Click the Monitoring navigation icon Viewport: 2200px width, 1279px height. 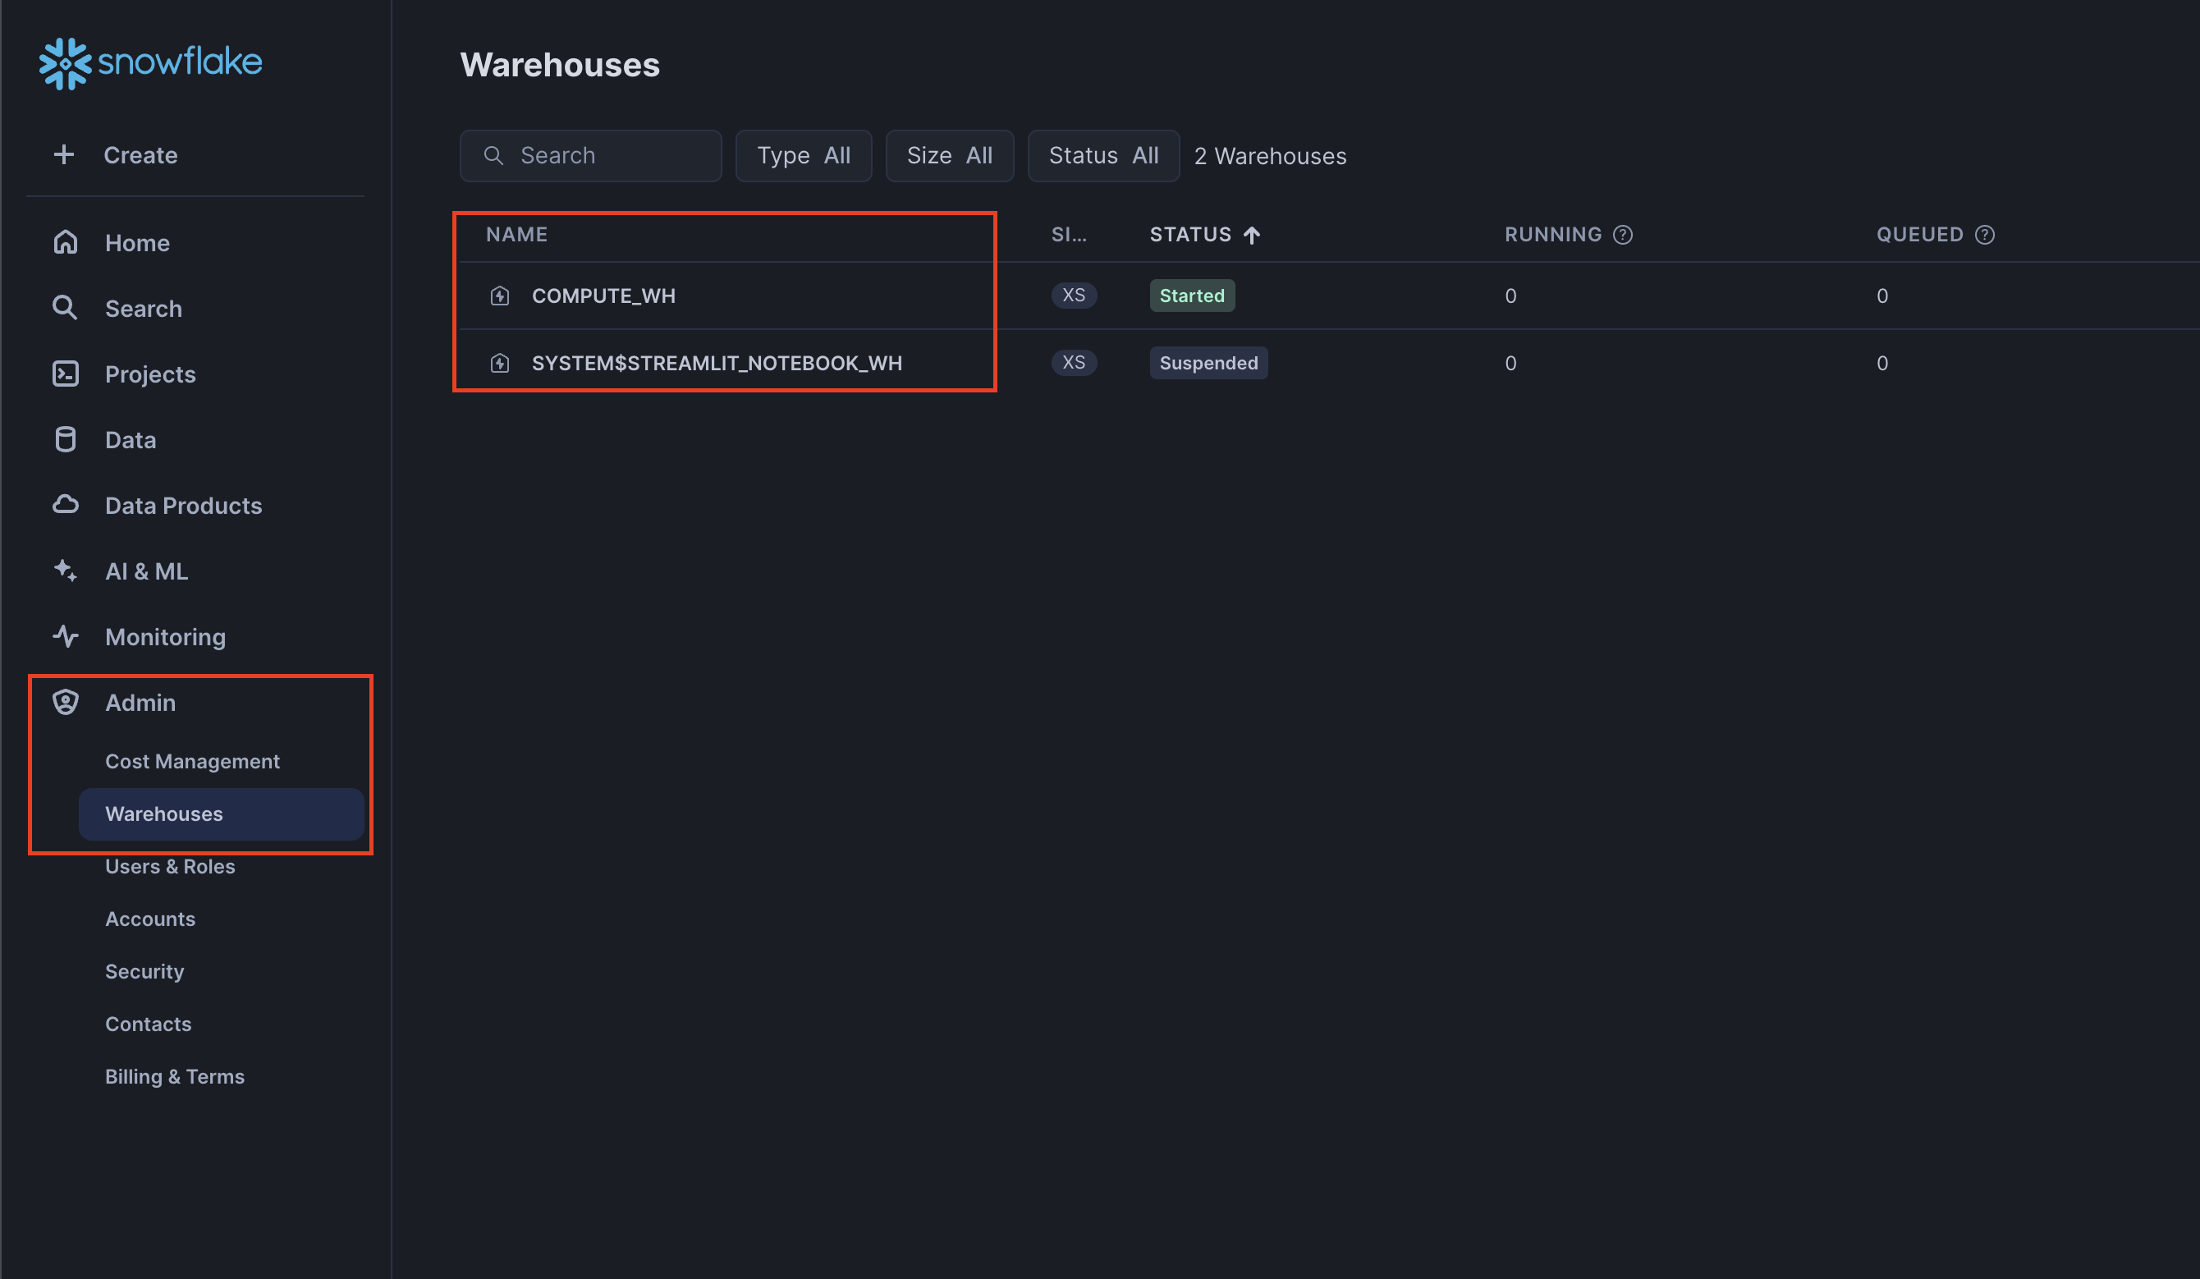pyautogui.click(x=64, y=636)
